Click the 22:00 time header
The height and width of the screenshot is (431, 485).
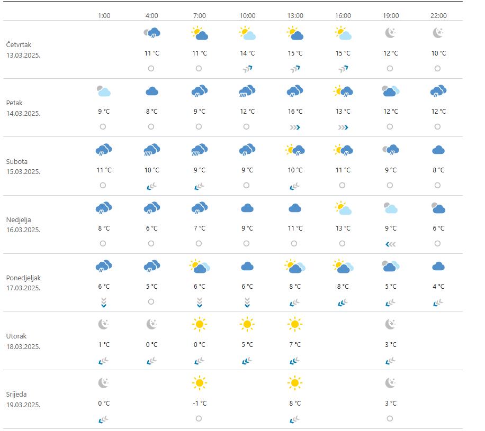(438, 16)
